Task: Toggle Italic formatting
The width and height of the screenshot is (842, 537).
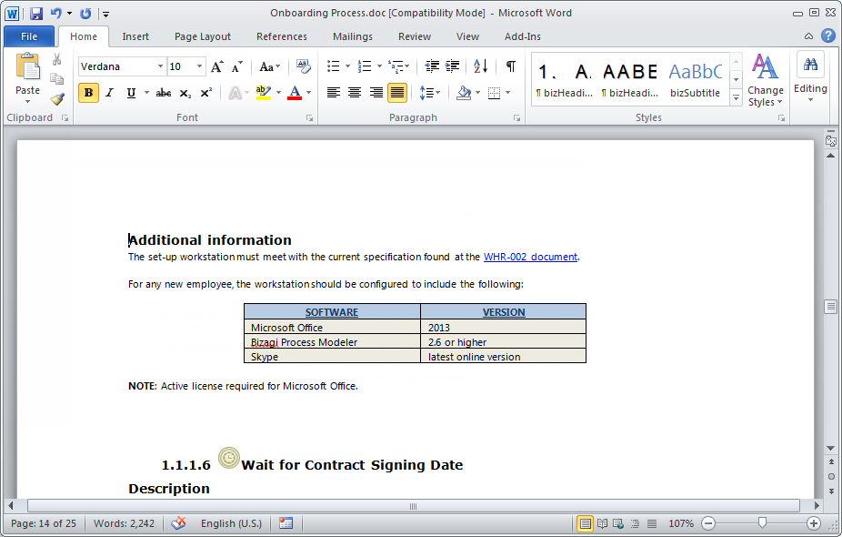Action: pos(109,93)
